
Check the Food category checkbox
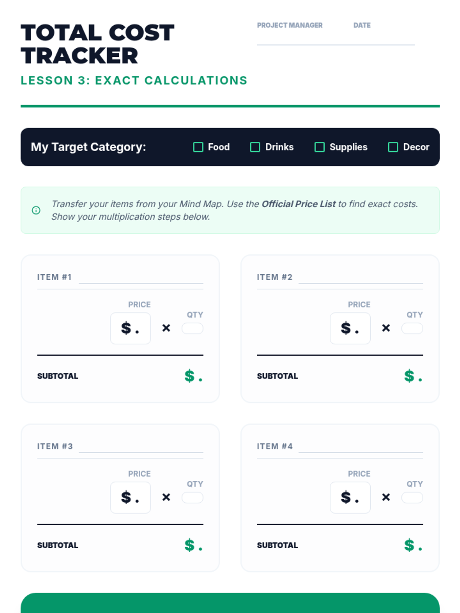coord(198,147)
